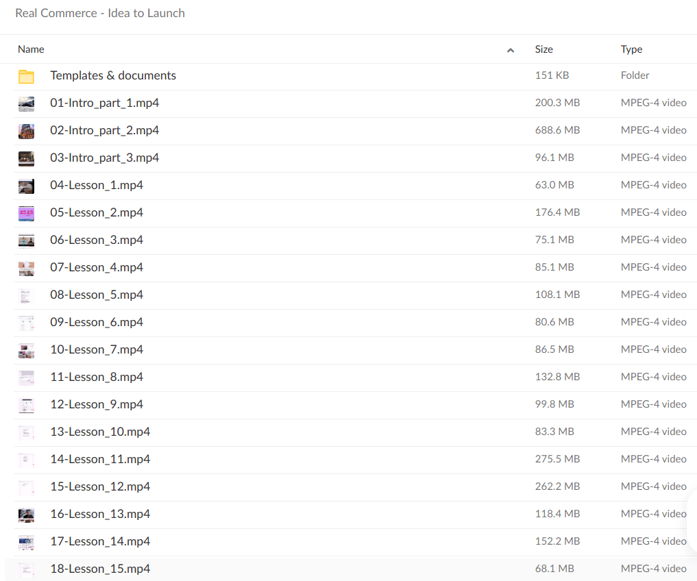Open the Real Commerce - Idea to Launch breadcrumb

(x=100, y=13)
